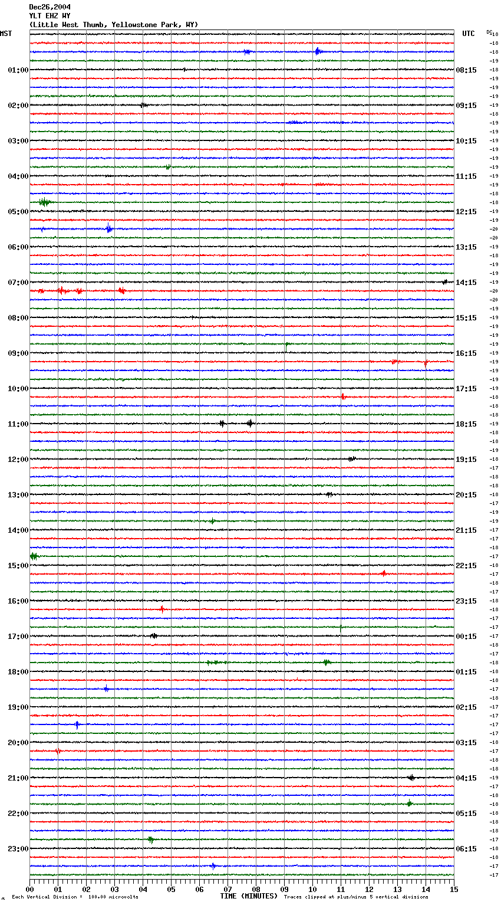Click the 19:00 MST time label

tap(18, 707)
